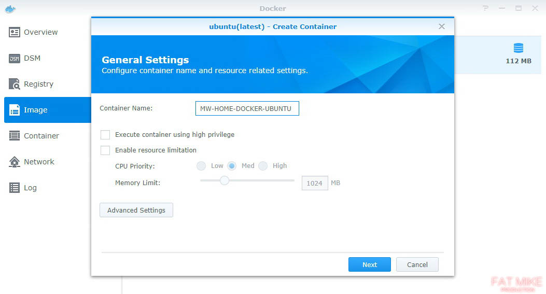This screenshot has width=546, height=294.
Task: Click the blue database size icon
Action: coord(519,48)
